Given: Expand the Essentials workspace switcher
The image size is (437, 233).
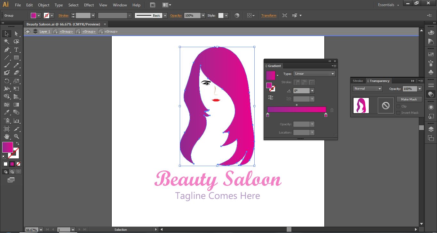Looking at the screenshot, I should (388, 5).
